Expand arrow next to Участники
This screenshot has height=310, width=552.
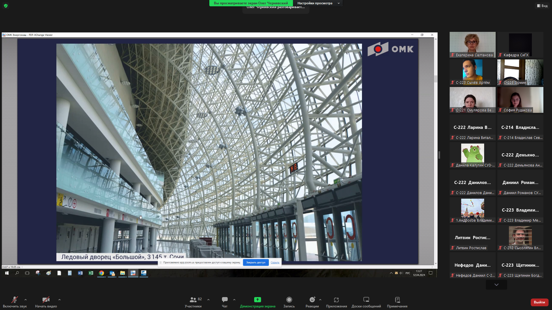click(208, 300)
